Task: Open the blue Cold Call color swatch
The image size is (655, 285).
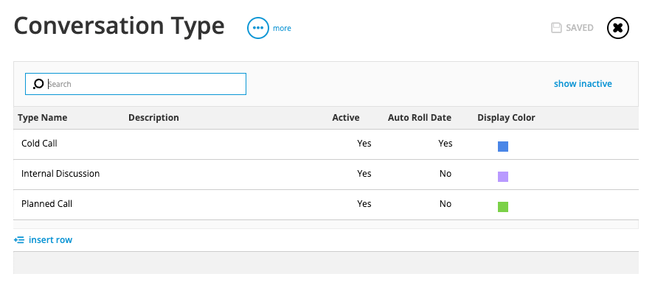Action: 503,147
